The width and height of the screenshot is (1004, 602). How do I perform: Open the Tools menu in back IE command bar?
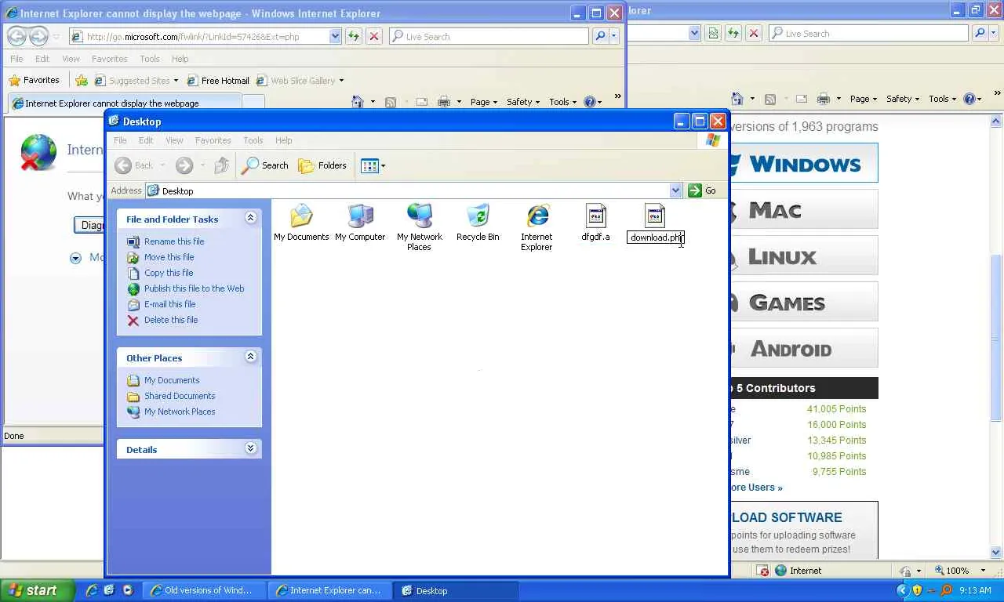941,98
